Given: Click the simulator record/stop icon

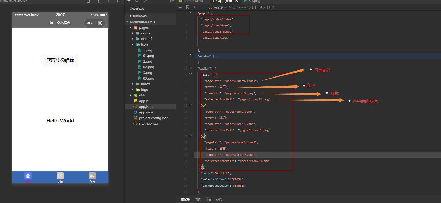Looking at the screenshot, I should [99, 1].
